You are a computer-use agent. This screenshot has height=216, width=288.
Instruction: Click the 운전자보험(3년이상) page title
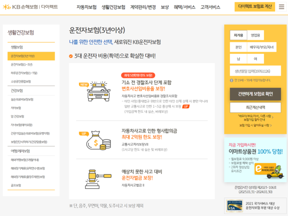(x=97, y=30)
